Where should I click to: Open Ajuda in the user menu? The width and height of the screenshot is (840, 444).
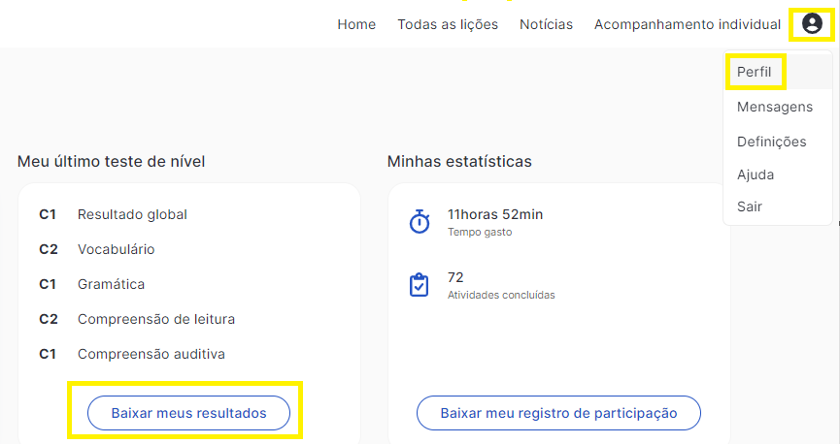756,174
